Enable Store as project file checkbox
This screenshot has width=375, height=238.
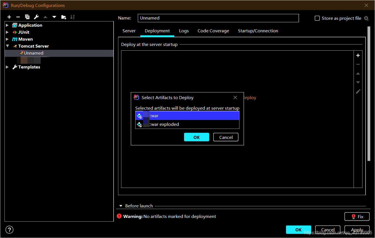point(317,18)
